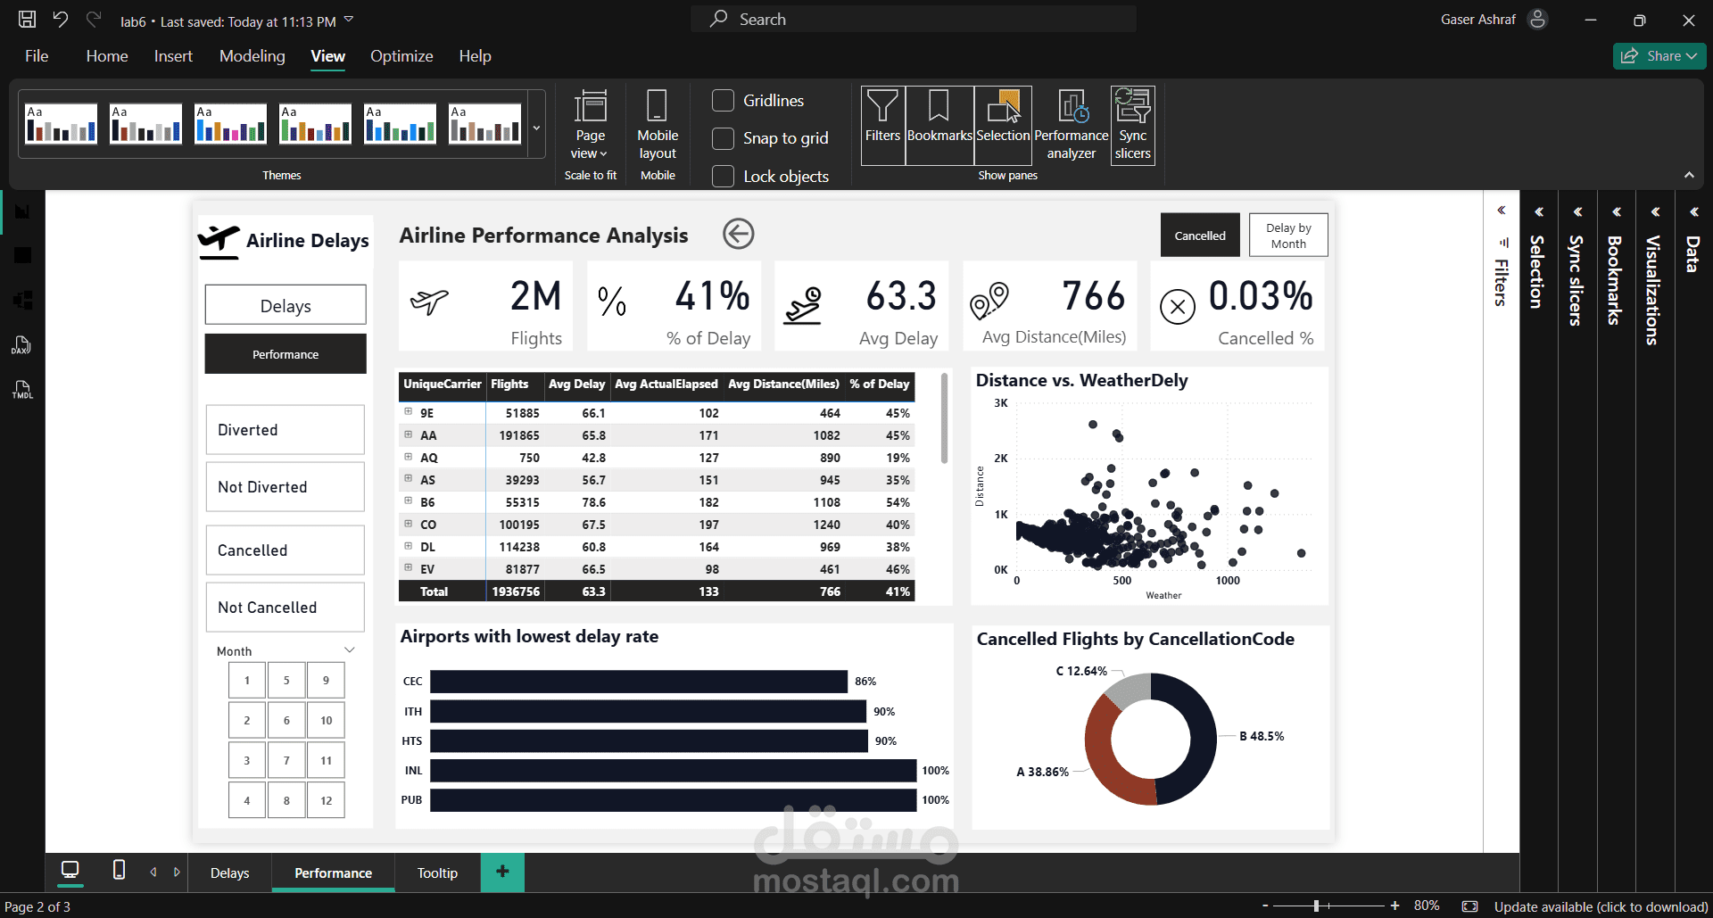Image resolution: width=1713 pixels, height=918 pixels.
Task: Select month 5 in the Month slicer
Action: coord(286,680)
